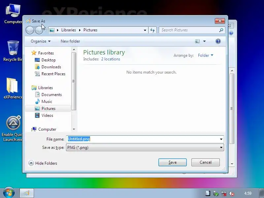Select the eXPerience folder on desktop
264x198 pixels.
point(13,88)
